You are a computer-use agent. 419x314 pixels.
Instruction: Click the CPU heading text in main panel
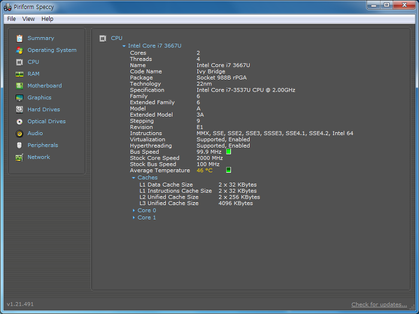(x=117, y=38)
